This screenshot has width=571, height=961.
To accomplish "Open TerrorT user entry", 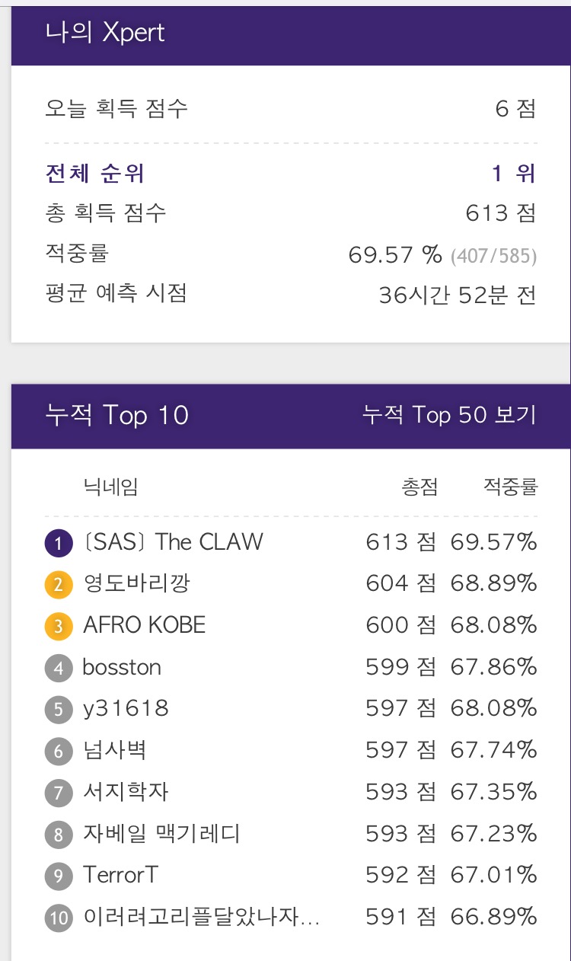I will pyautogui.click(x=120, y=875).
